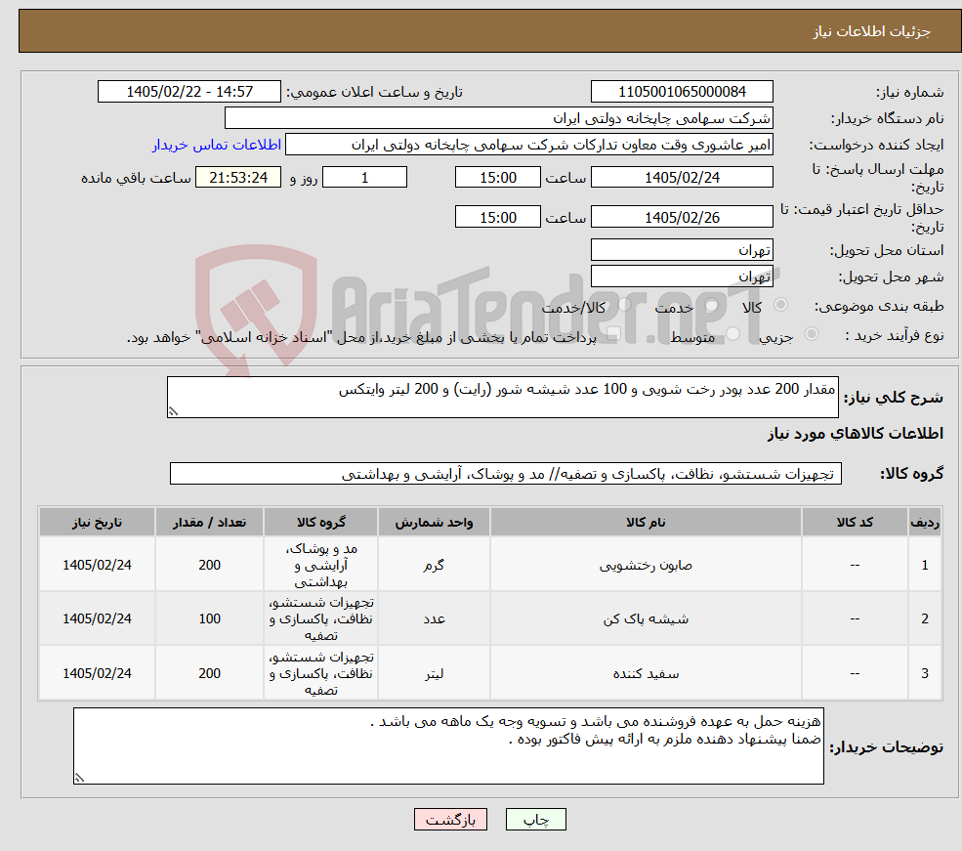The height and width of the screenshot is (851, 962).
Task: Click the goods group field تجهیزات شستشو
Action: pos(506,474)
